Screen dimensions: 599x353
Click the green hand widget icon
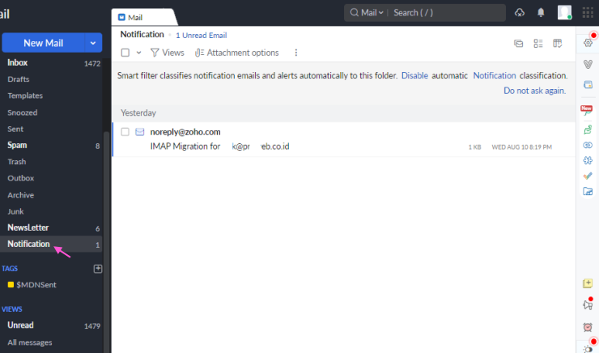588,130
